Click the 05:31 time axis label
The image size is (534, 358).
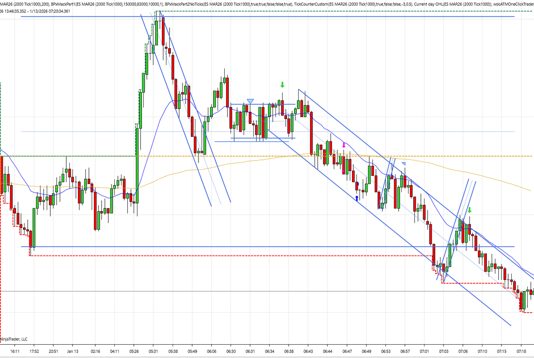tap(153, 351)
